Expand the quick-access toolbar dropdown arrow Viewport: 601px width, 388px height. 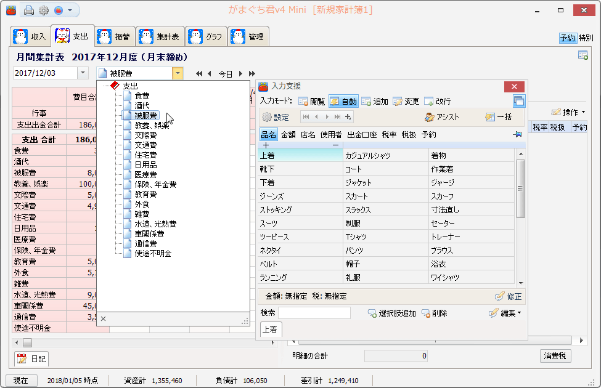pos(70,10)
